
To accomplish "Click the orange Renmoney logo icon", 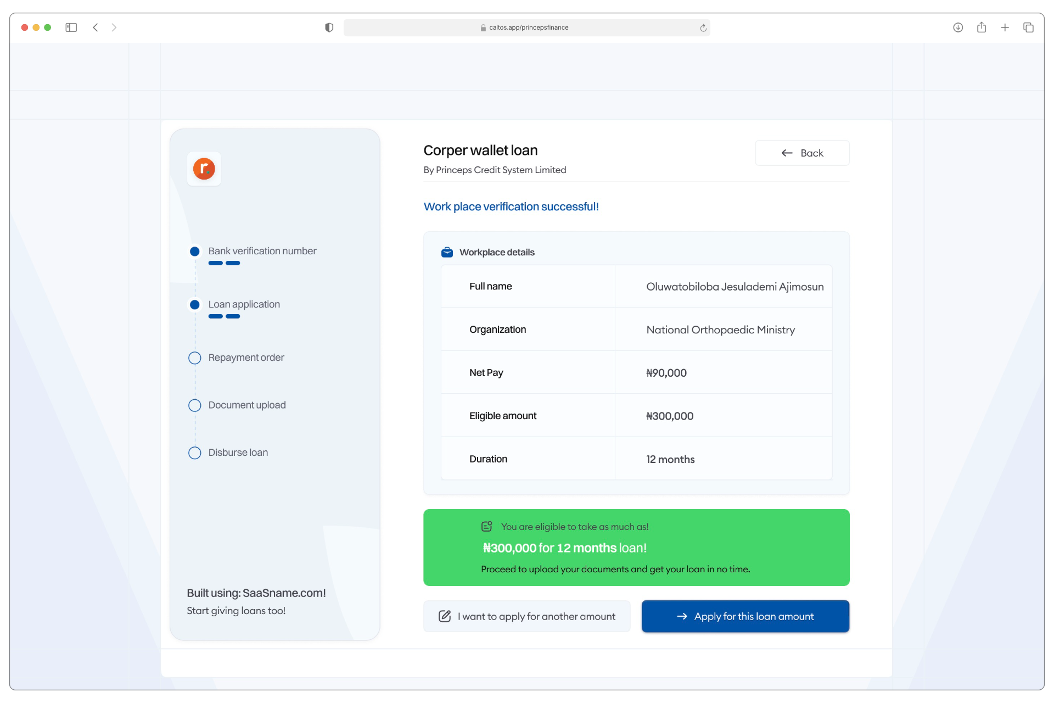I will pyautogui.click(x=204, y=169).
